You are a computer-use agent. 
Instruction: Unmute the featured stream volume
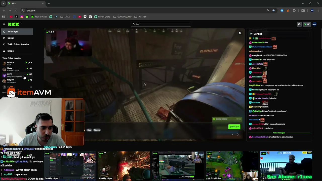(240, 33)
